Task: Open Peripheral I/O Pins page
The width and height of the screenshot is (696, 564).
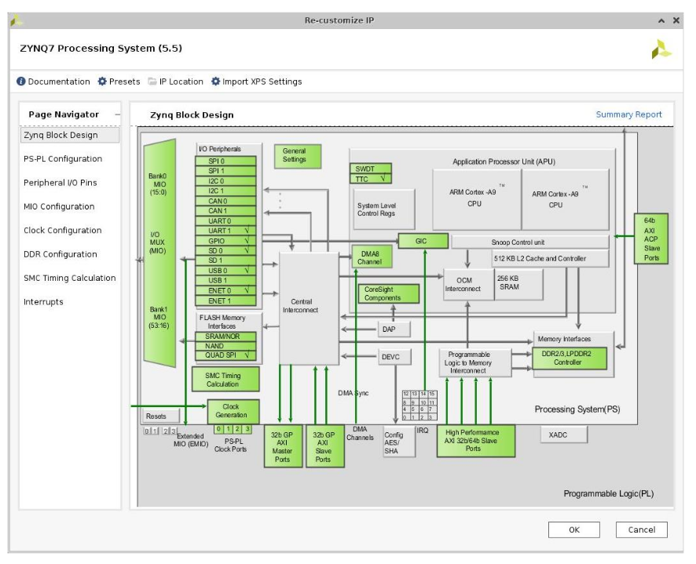Action: (x=60, y=183)
